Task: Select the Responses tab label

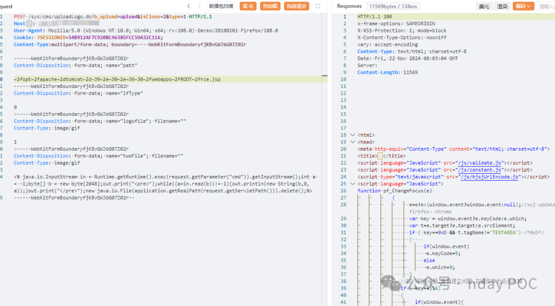Action: point(349,6)
